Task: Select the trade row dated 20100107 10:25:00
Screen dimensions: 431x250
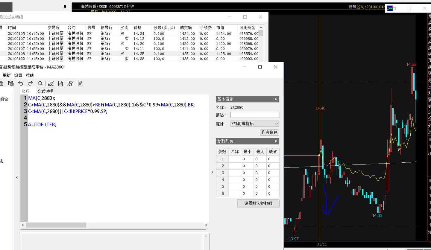Action: 129,44
